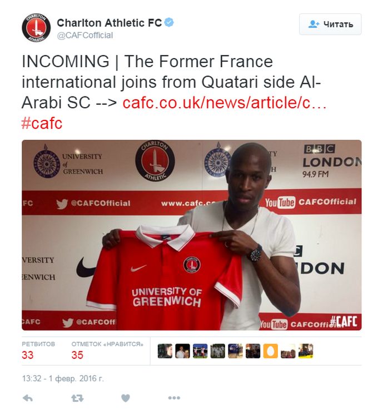The width and height of the screenshot is (378, 420).
Task: View the 35 likes count
Action: coord(77,355)
